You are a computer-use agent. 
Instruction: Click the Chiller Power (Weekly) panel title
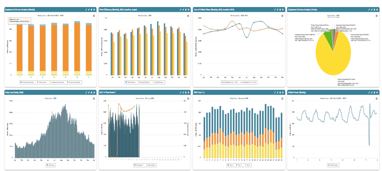click(x=299, y=92)
